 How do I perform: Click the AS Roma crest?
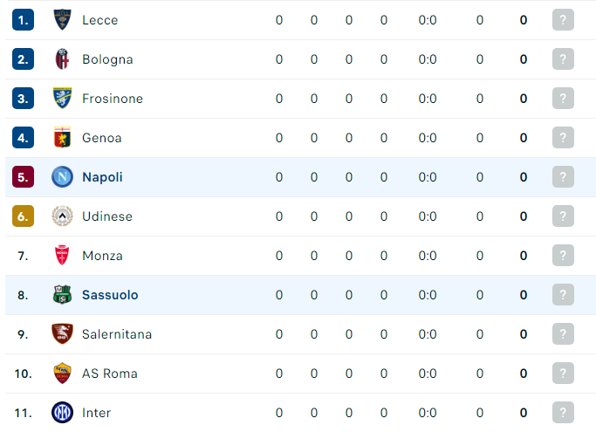click(x=62, y=373)
